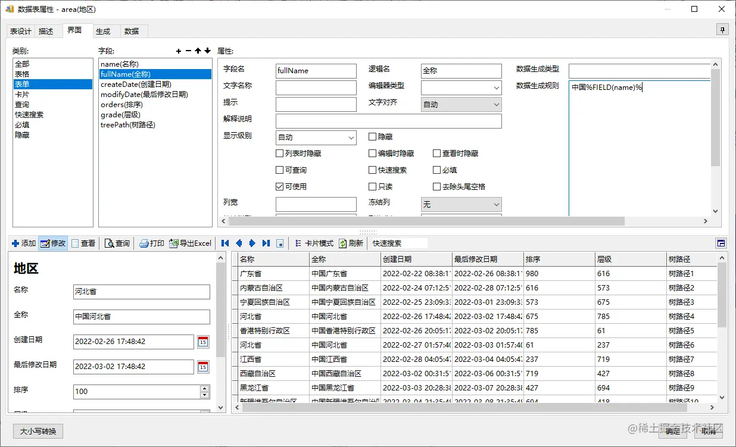Open the 编辑器类型 dropdown

[461, 88]
